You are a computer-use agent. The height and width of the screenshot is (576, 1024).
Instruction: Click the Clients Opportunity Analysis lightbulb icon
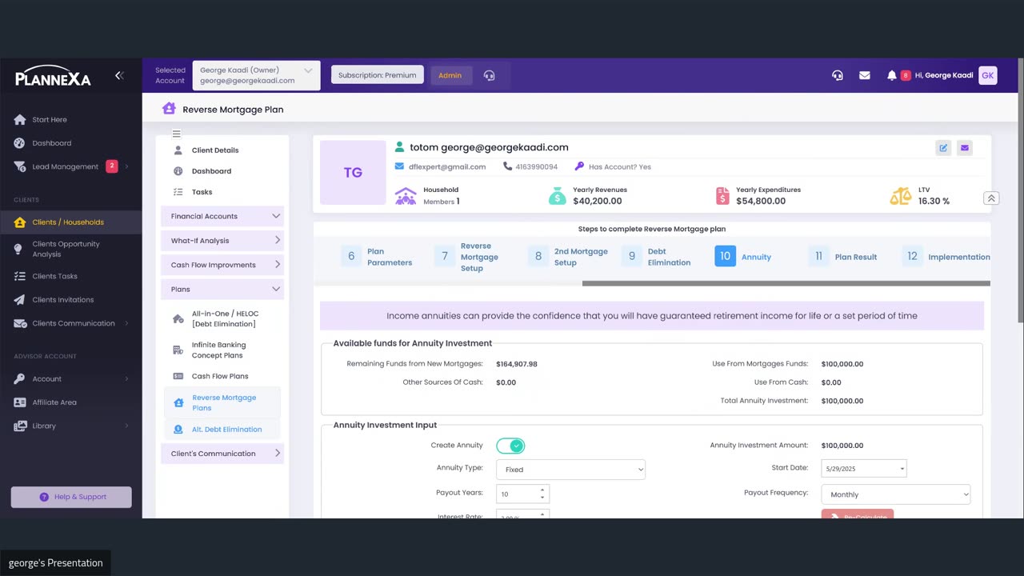(x=20, y=249)
